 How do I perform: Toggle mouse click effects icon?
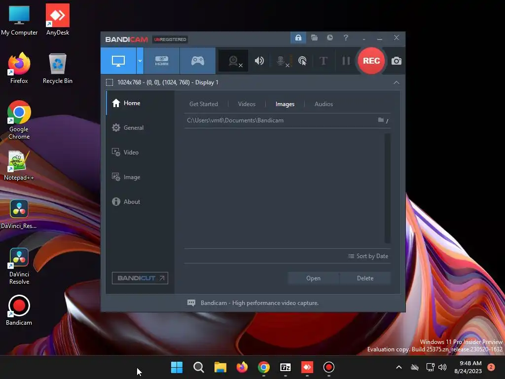click(x=302, y=61)
